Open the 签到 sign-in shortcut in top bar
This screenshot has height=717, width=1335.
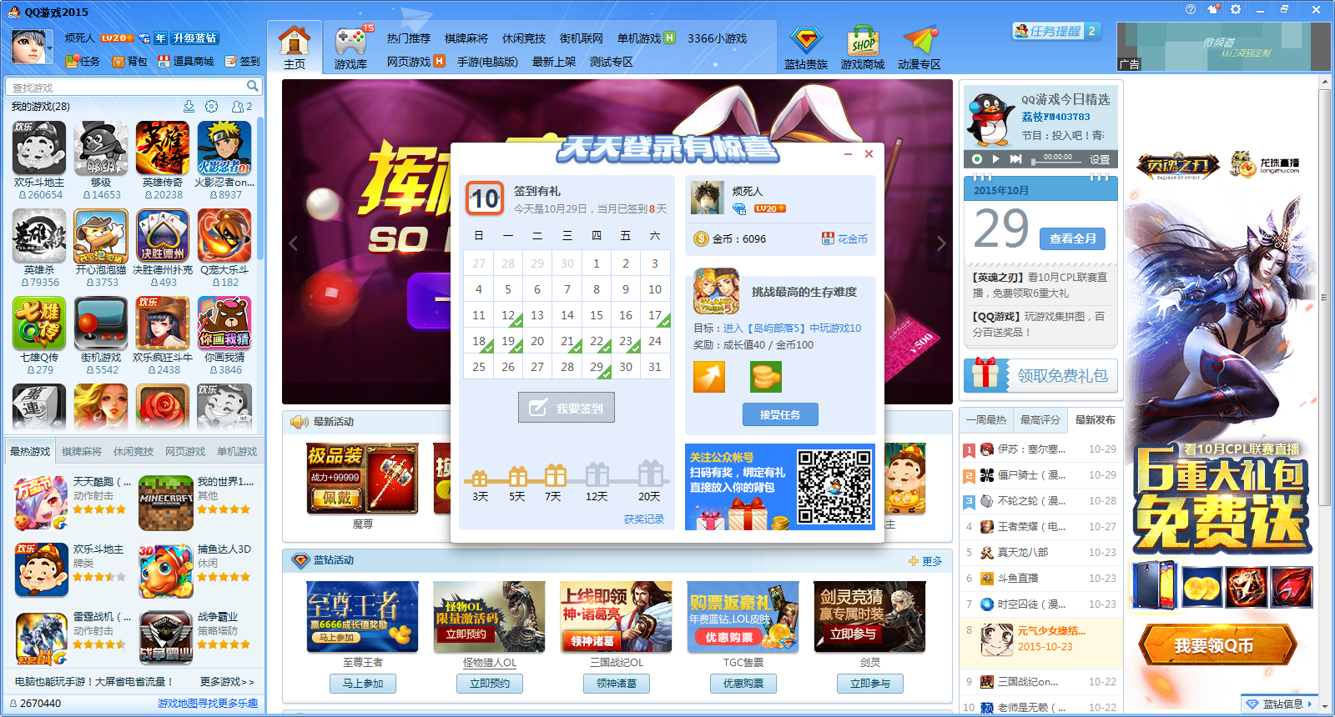click(242, 61)
